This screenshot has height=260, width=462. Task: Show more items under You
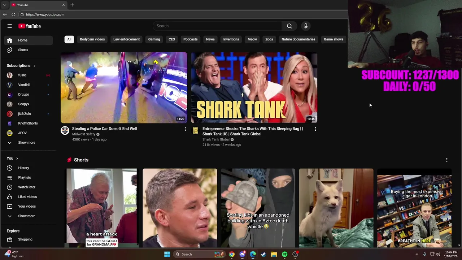click(x=29, y=216)
